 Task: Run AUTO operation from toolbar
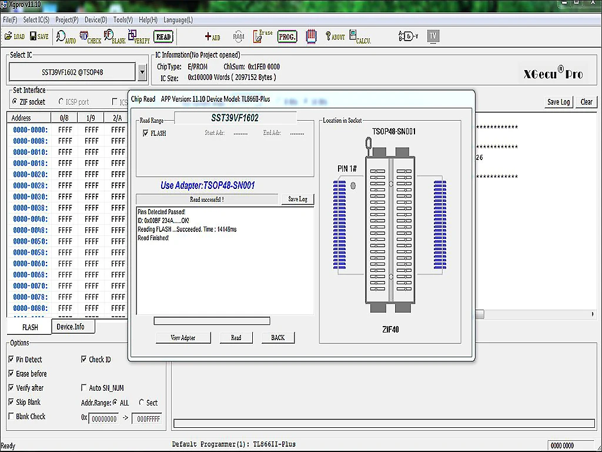(x=65, y=37)
